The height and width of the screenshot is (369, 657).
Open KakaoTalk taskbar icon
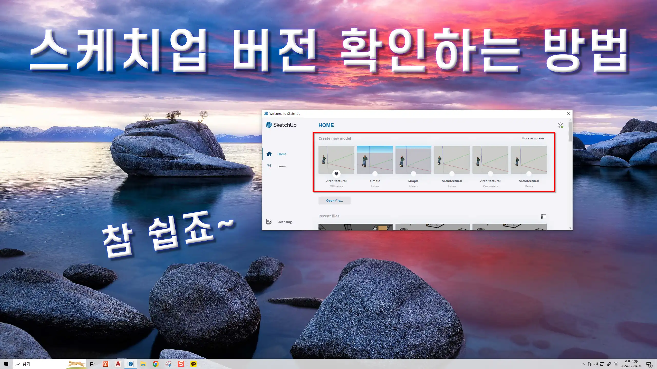194,364
